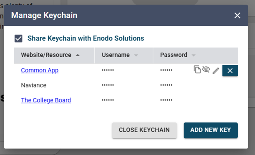This screenshot has width=255, height=155.
Task: Delete the Common App key
Action: point(230,71)
